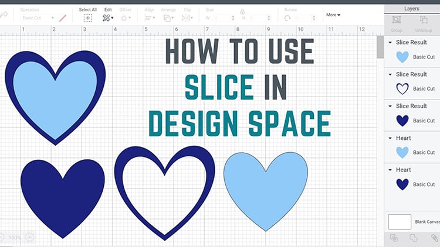
Task: Increase width with the W stepper arrows
Action: tap(233, 18)
